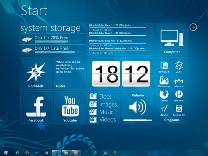This screenshot has height=156, width=208.
Task: Open the Recycle Bin icon
Action: (179, 111)
